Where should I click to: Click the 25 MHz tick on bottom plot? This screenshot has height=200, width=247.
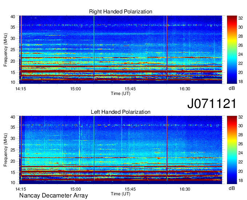[x=13, y=150]
